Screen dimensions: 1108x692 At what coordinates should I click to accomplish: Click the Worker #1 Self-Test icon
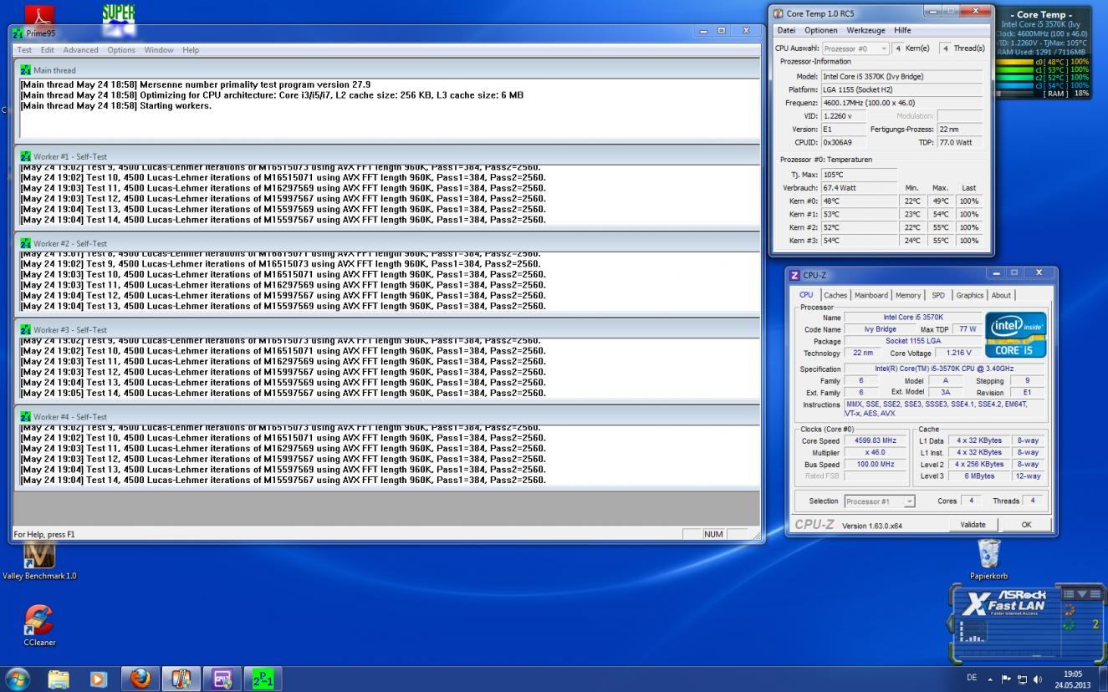click(x=25, y=156)
